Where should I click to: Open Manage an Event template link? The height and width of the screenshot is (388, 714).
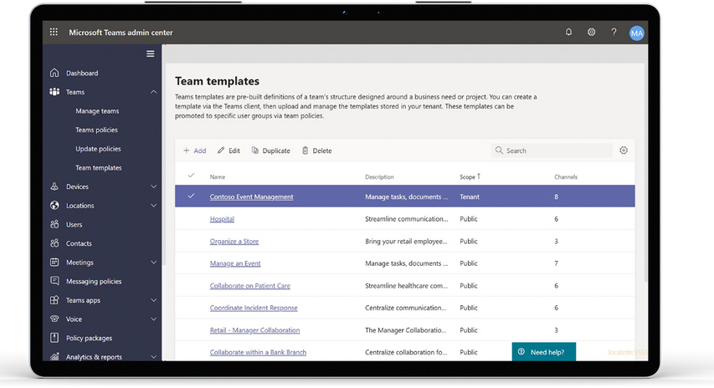235,263
